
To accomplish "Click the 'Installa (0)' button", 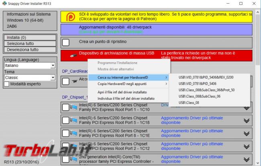I will 30,38.
